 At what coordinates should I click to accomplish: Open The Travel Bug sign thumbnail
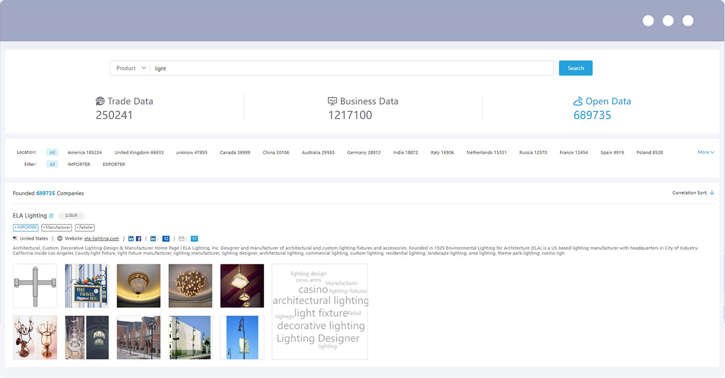pyautogui.click(x=87, y=286)
